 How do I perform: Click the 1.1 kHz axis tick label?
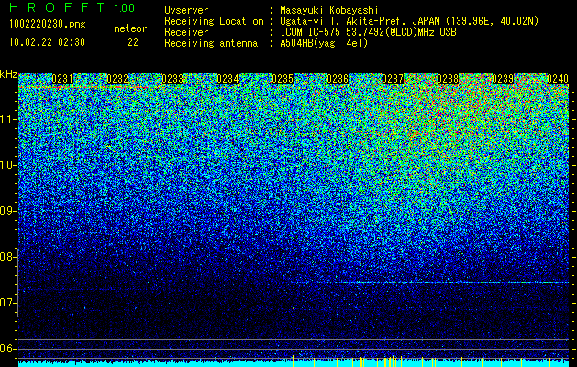(7, 119)
